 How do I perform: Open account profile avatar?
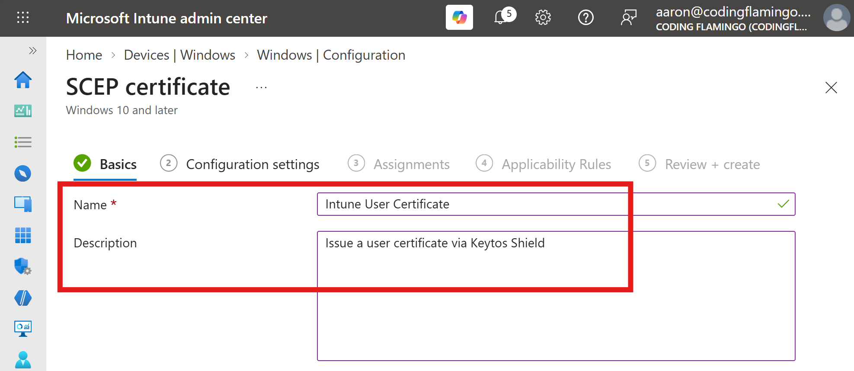[x=837, y=18]
